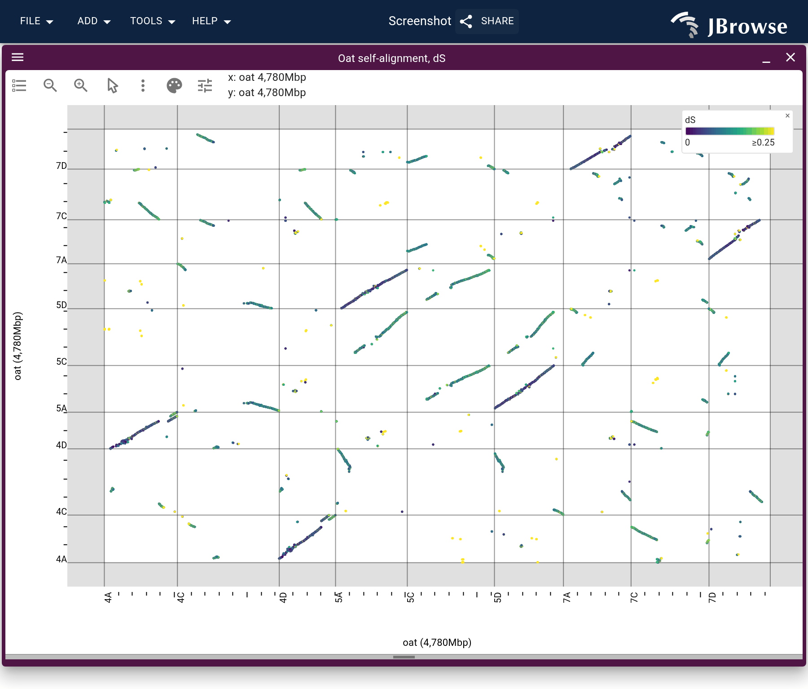The image size is (808, 689).
Task: Minimize the Oat self-alignment view
Action: point(766,58)
